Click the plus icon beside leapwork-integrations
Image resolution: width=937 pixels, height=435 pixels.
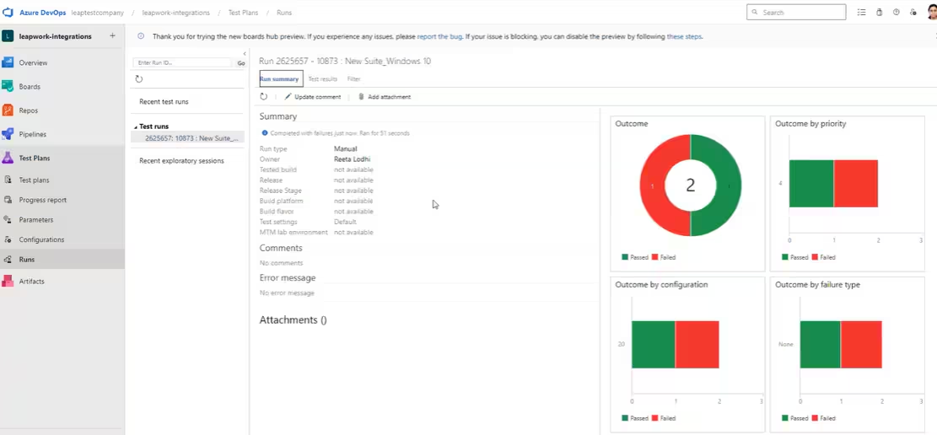coord(112,36)
